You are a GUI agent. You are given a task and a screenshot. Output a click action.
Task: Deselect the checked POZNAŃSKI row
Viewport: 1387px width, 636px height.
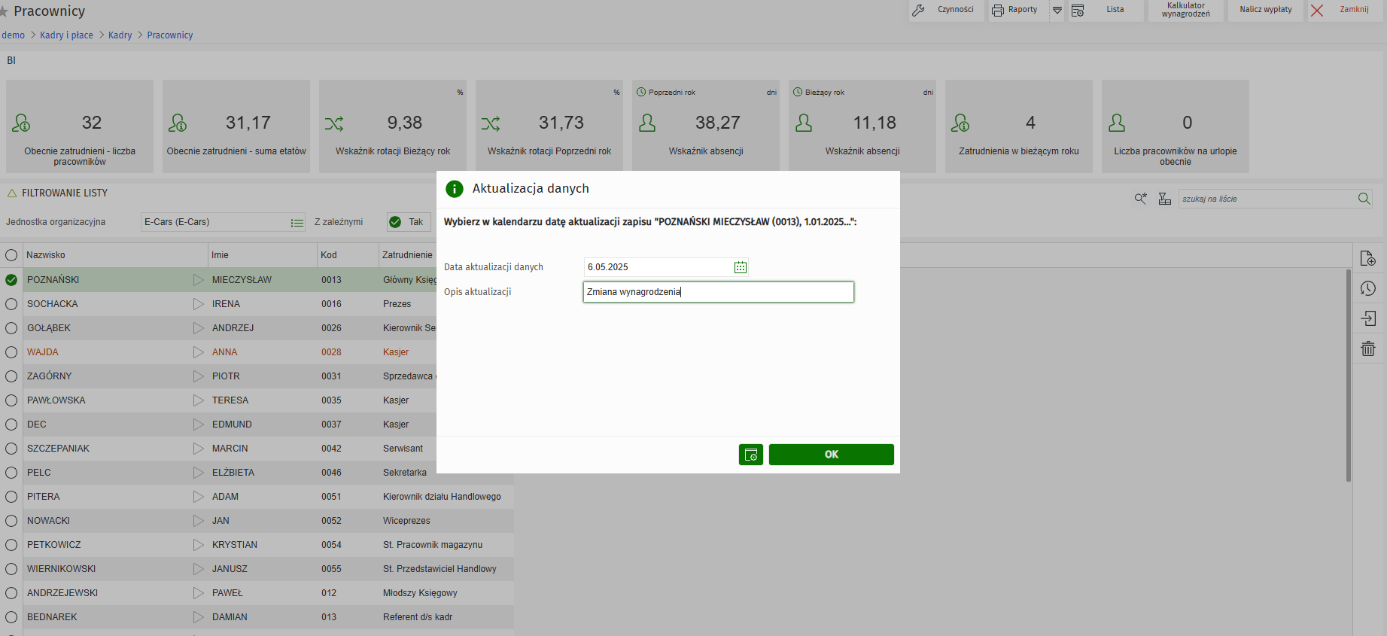tap(11, 280)
